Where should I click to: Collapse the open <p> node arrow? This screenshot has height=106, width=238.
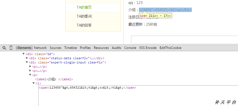(x=30, y=75)
